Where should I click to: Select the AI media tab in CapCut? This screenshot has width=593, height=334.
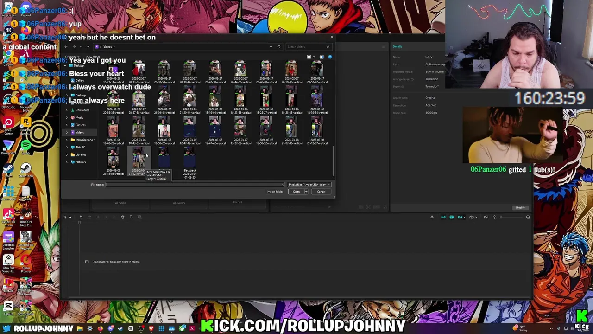[120, 203]
